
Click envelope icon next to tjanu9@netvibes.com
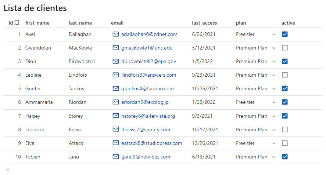(116, 157)
